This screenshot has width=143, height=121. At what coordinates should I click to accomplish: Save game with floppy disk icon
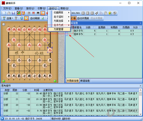(13, 13)
